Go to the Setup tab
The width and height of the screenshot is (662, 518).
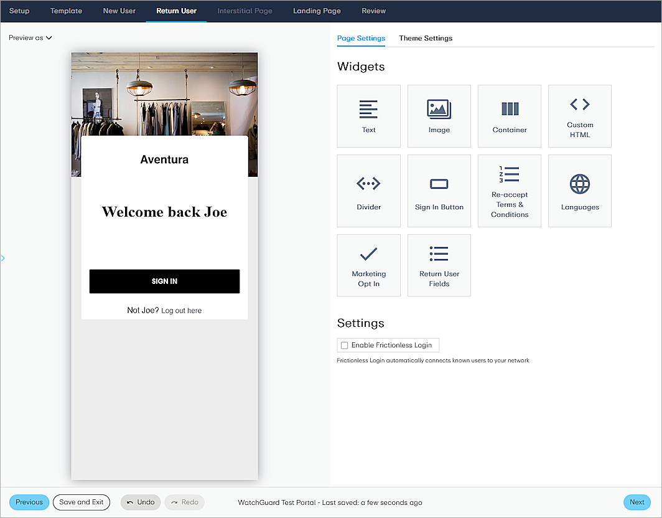(x=19, y=11)
